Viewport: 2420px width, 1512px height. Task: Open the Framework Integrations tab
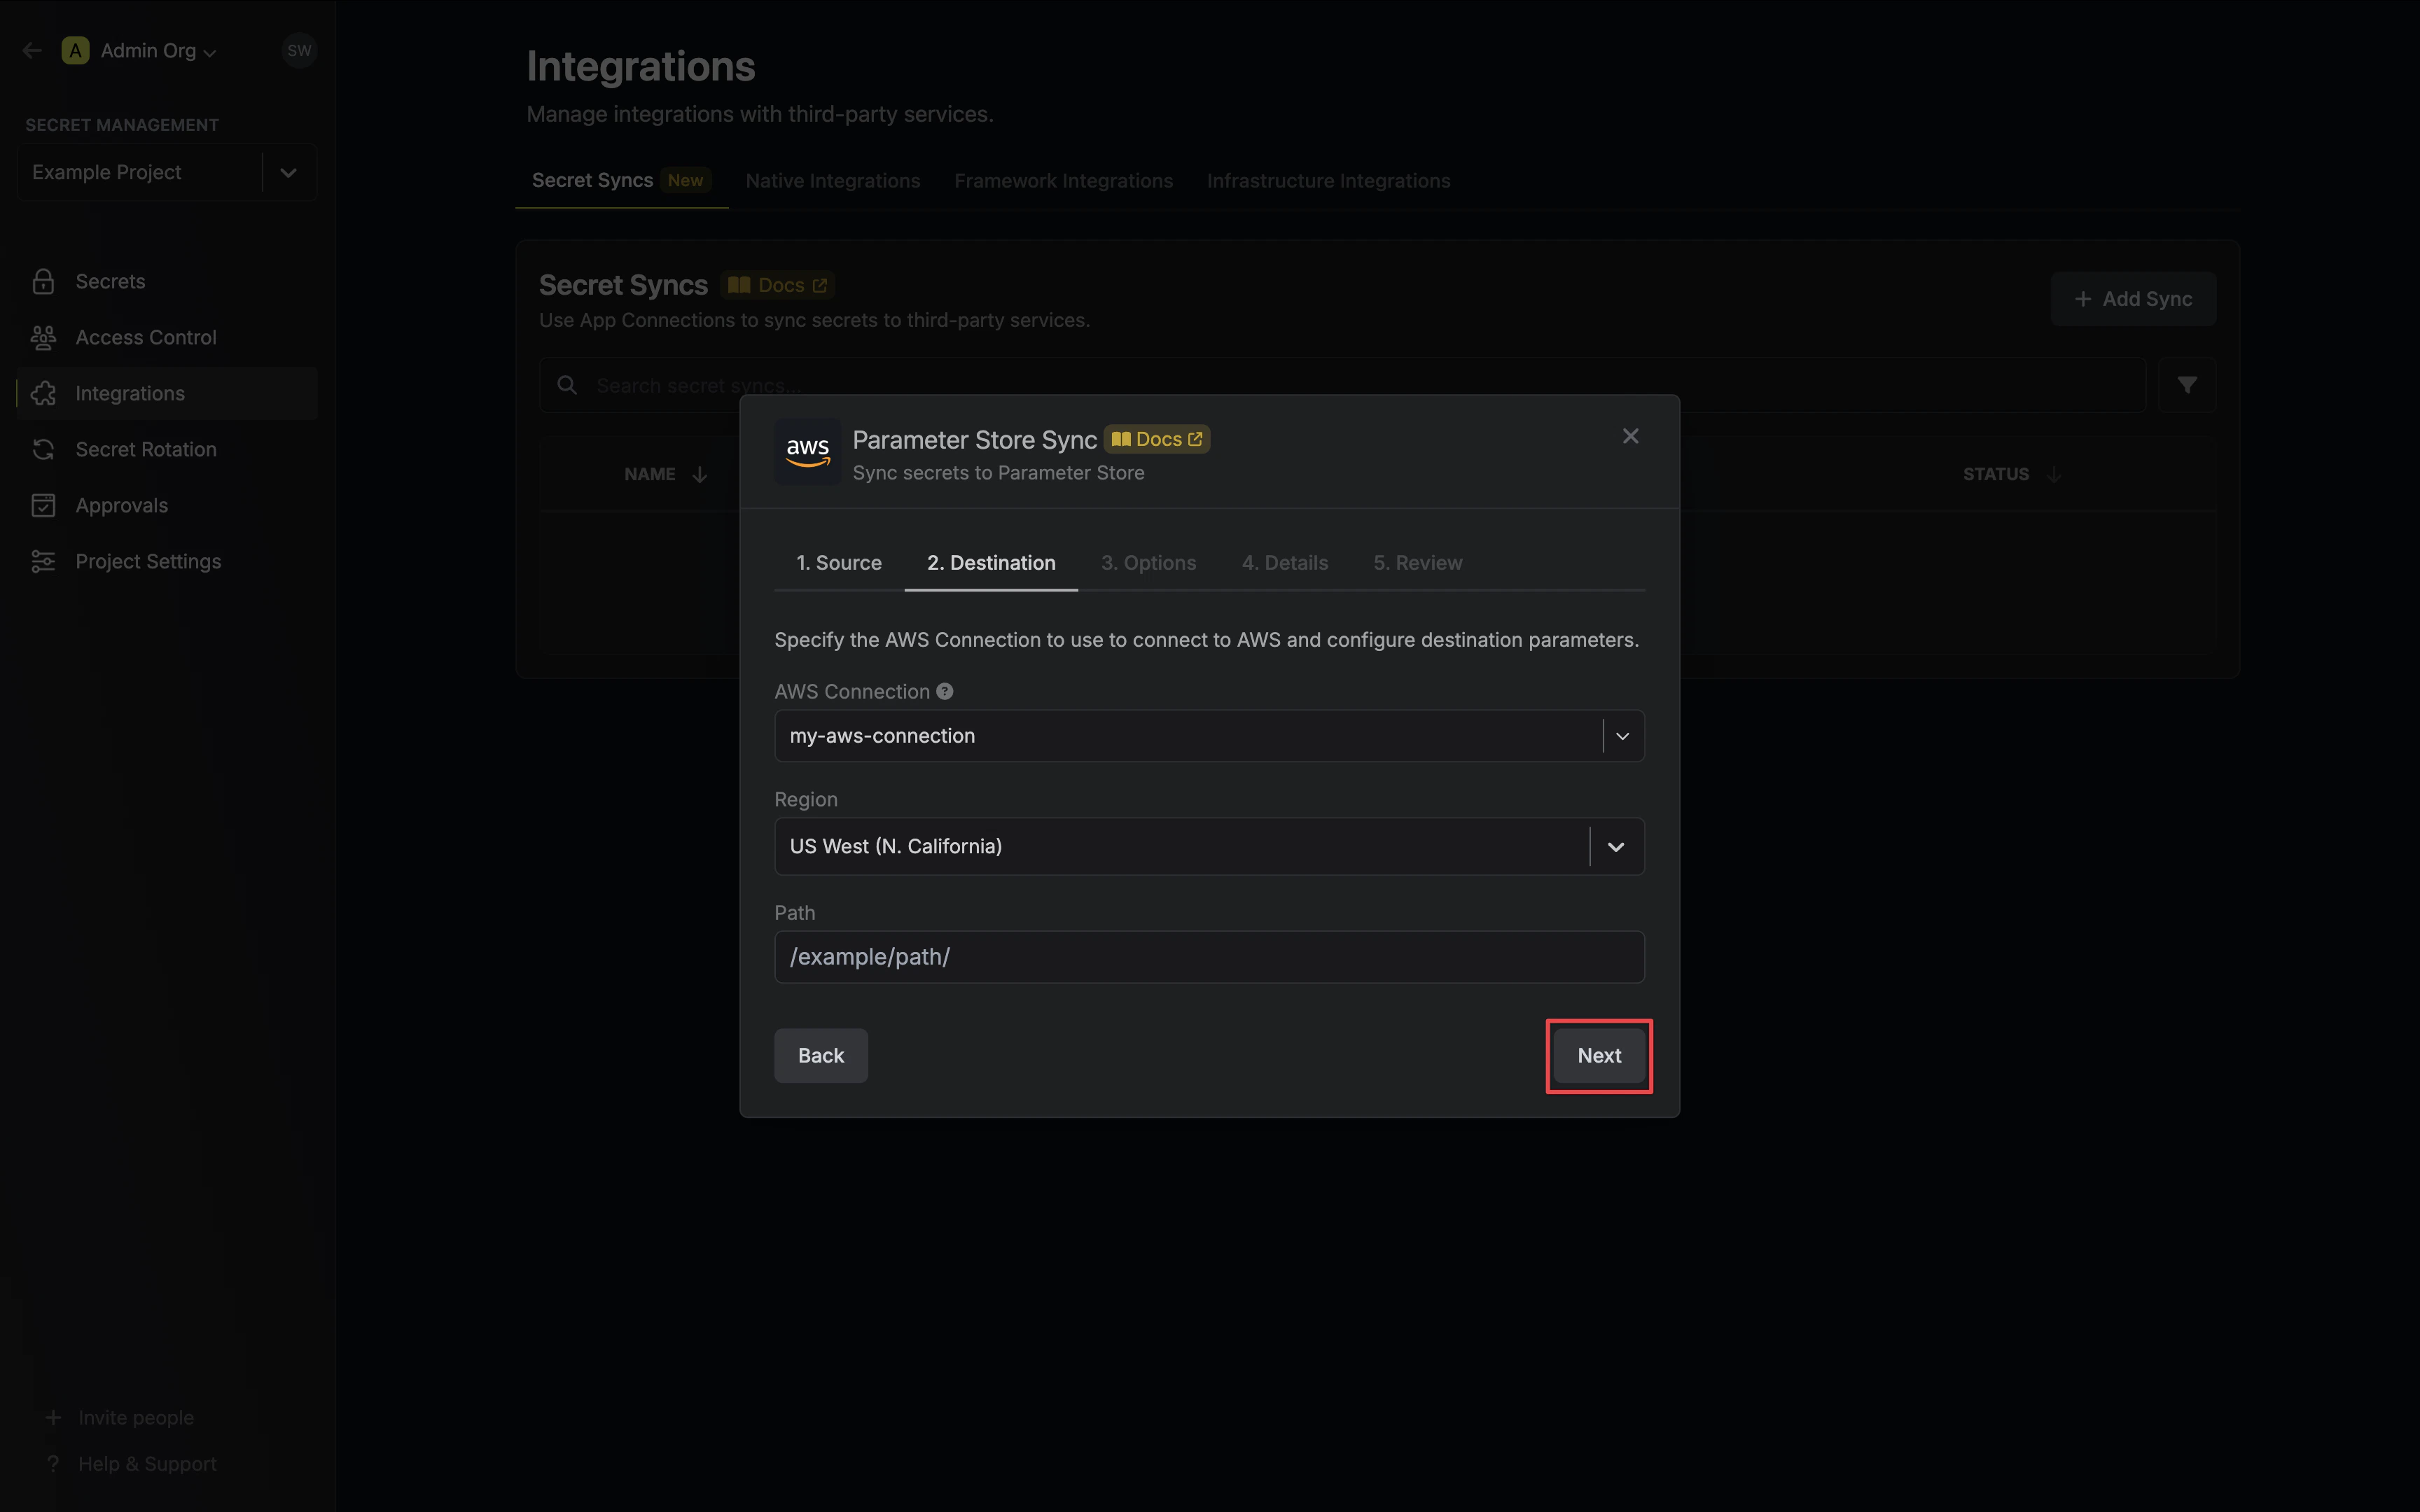click(1063, 180)
